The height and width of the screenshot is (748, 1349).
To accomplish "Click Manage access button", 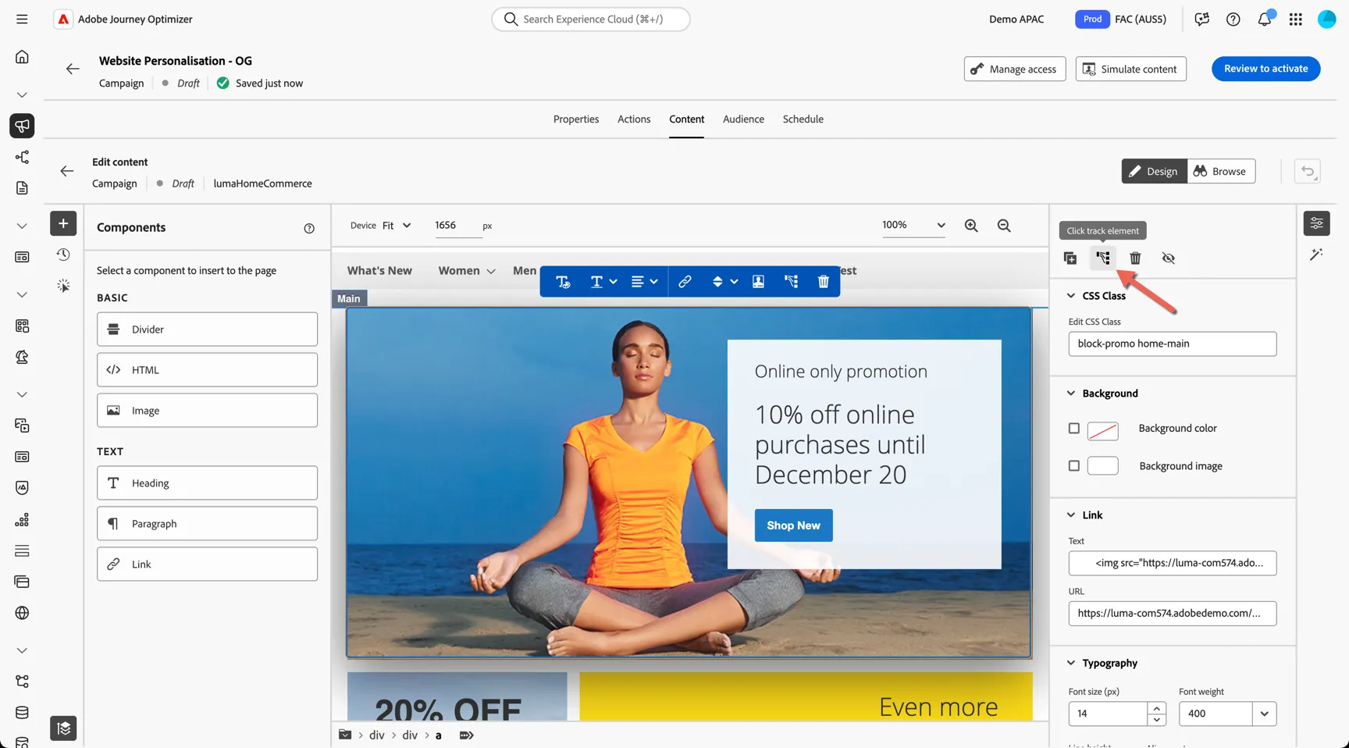I will click(1014, 69).
